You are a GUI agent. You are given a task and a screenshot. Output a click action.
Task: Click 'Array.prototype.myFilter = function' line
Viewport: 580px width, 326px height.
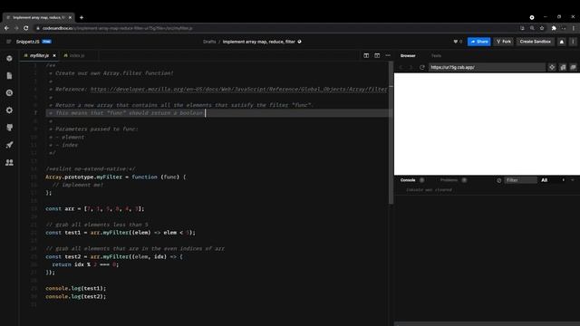click(116, 177)
